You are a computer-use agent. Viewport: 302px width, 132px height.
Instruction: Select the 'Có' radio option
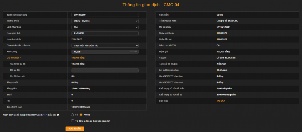click(x=73, y=115)
